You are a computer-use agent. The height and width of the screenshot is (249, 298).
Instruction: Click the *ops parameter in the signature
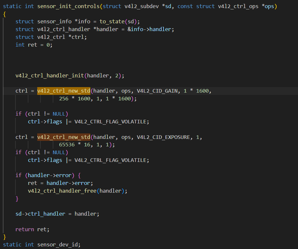coord(268,6)
